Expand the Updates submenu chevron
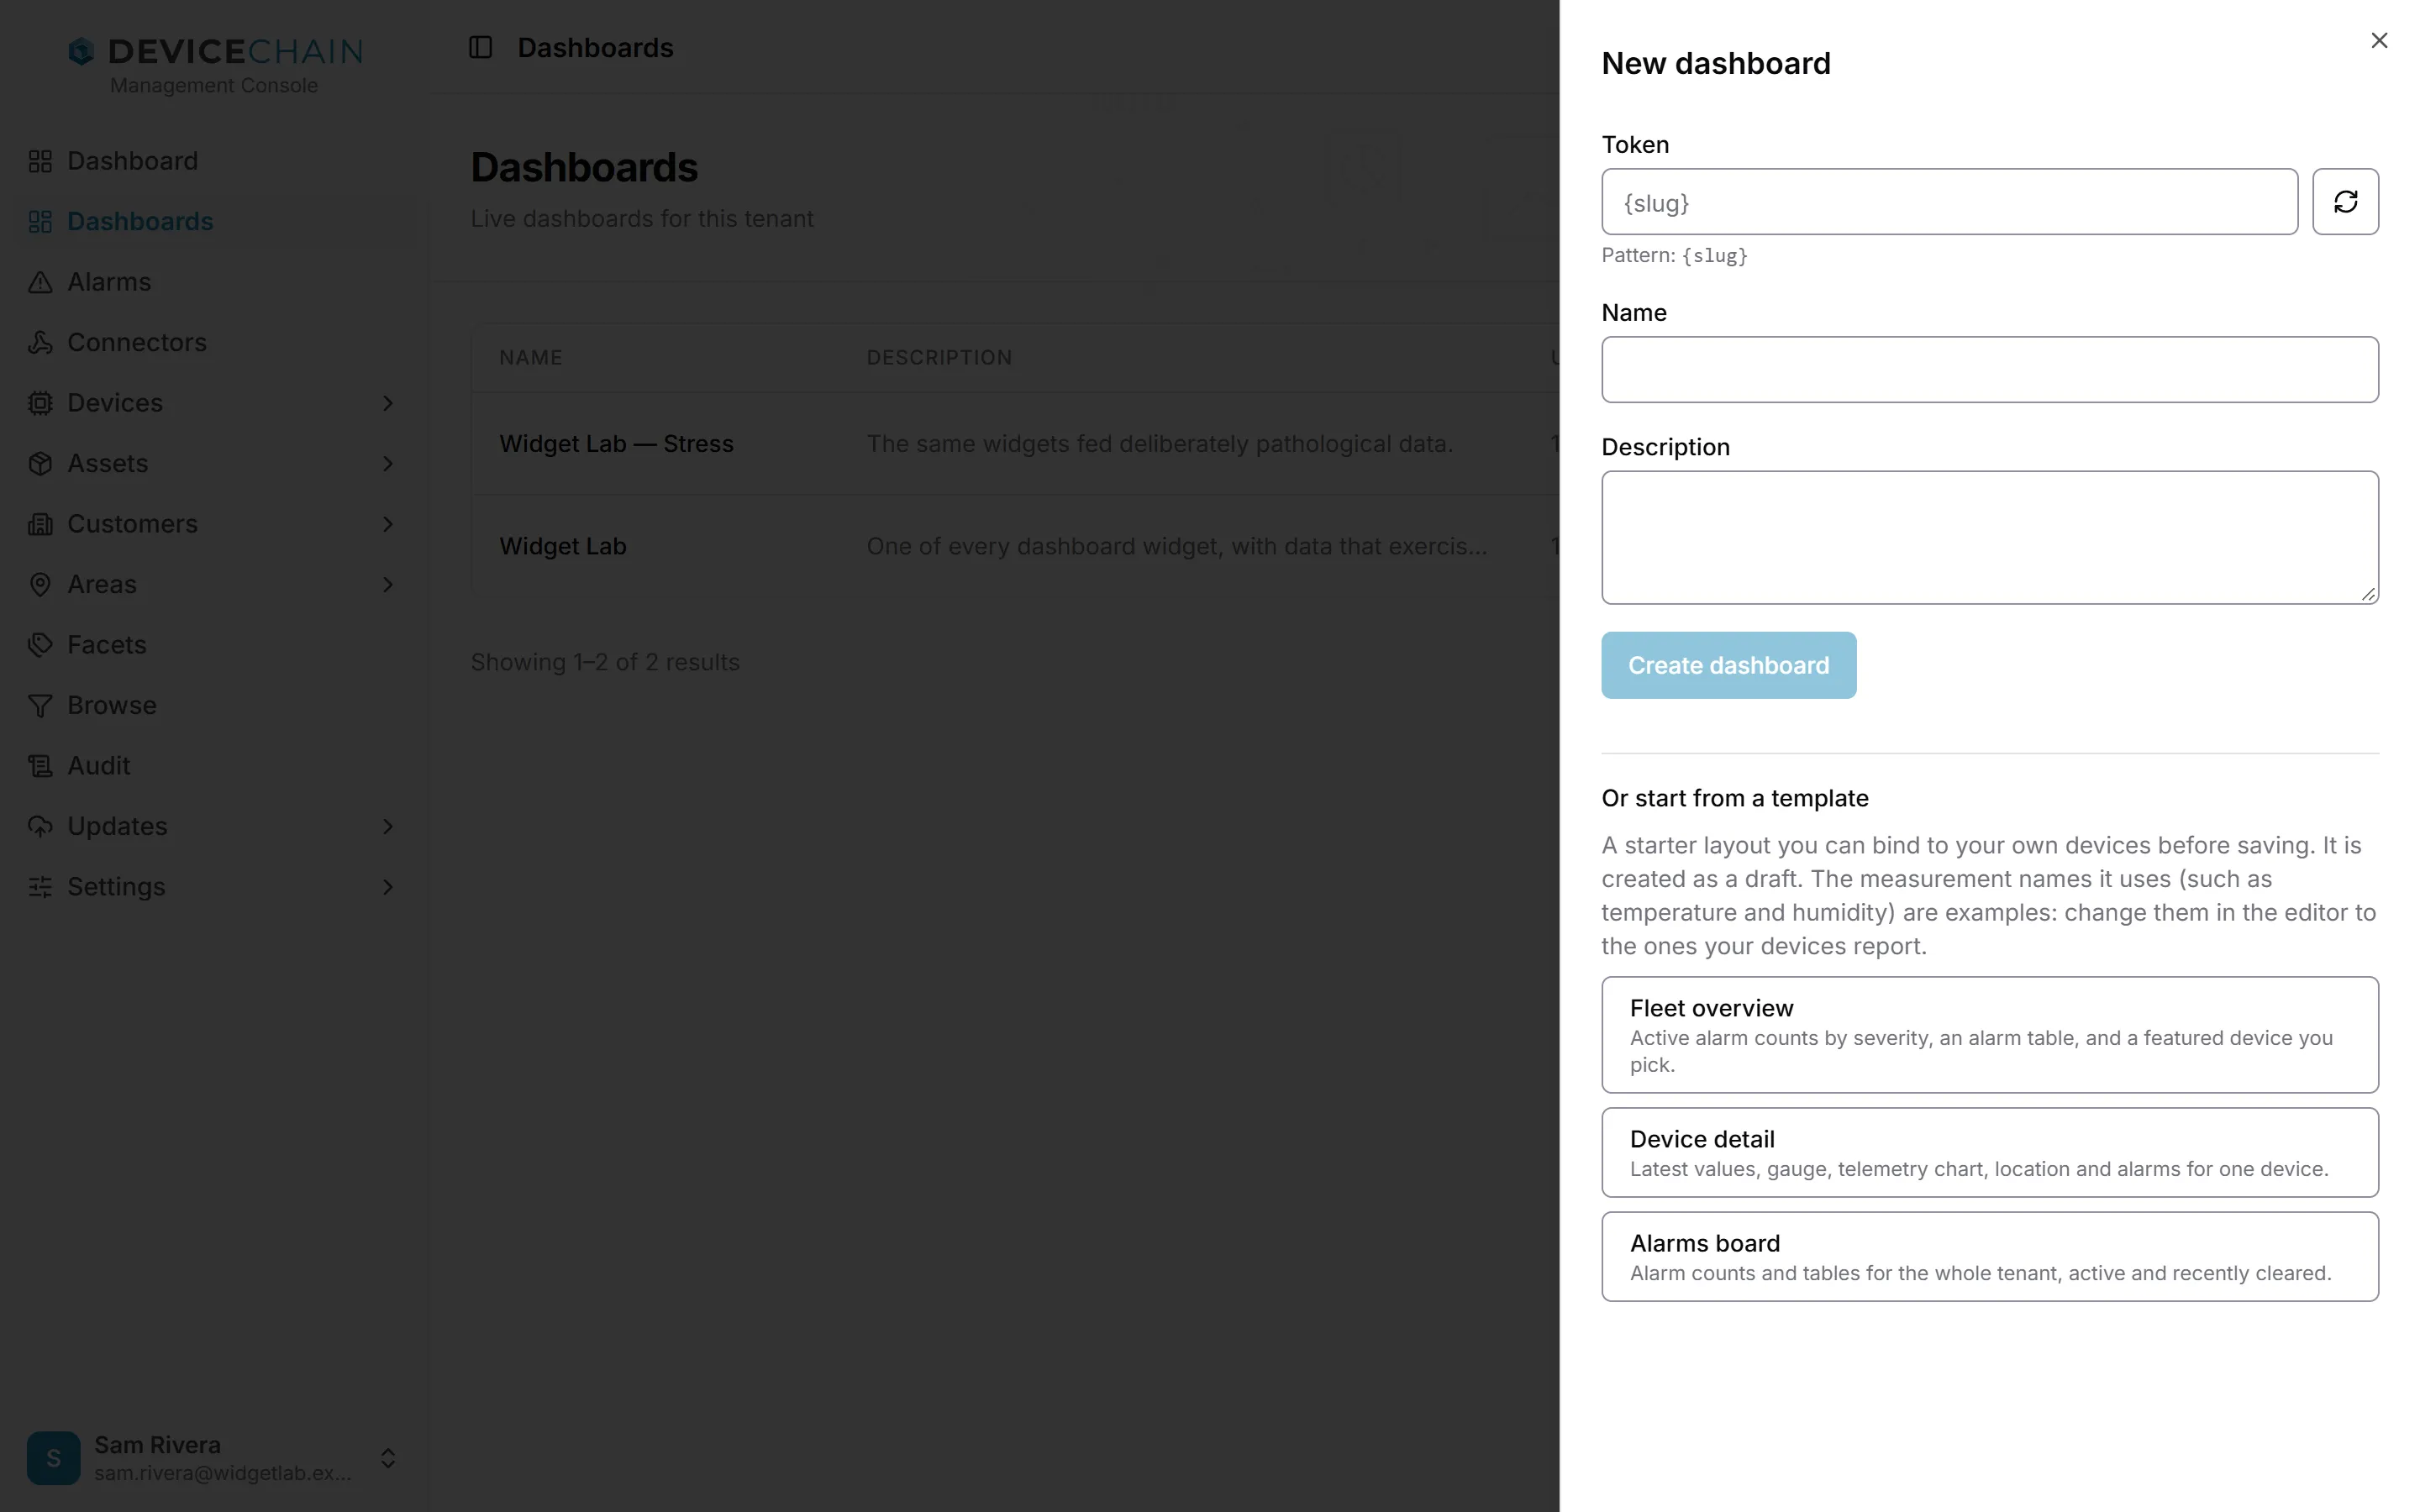 (388, 826)
